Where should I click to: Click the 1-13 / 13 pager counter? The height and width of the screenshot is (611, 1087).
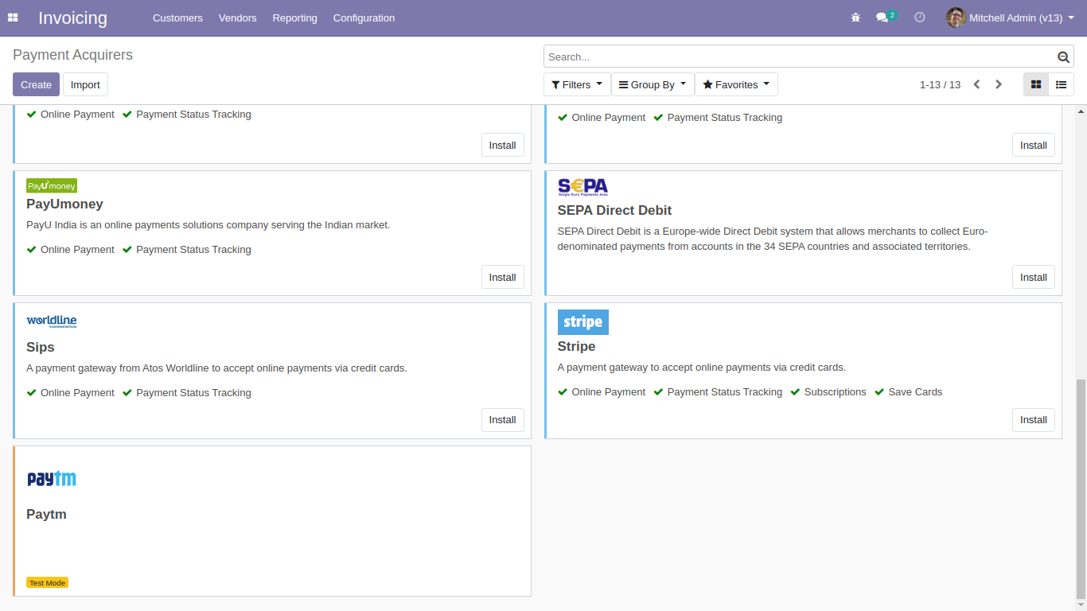click(940, 84)
